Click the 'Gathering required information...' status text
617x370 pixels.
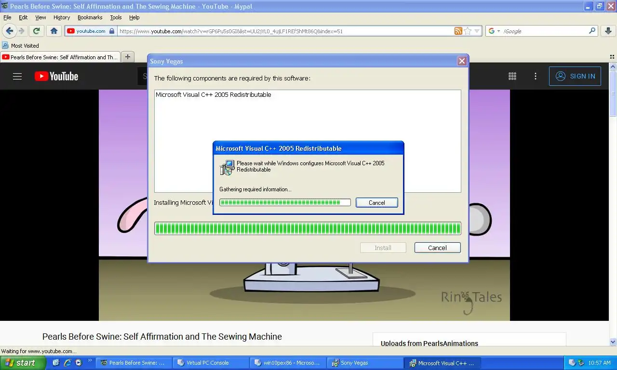[x=255, y=189]
